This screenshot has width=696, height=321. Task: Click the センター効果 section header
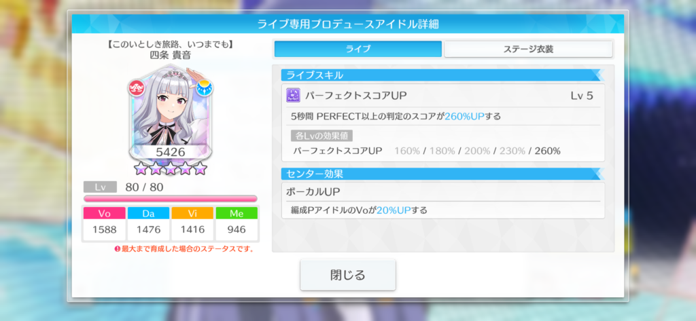click(x=442, y=174)
